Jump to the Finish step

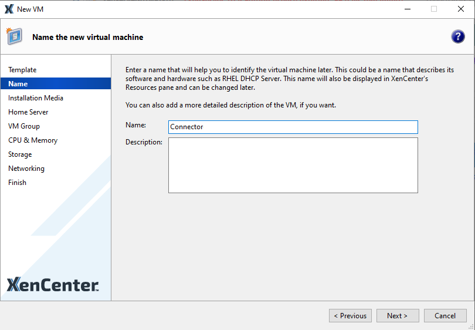[17, 183]
